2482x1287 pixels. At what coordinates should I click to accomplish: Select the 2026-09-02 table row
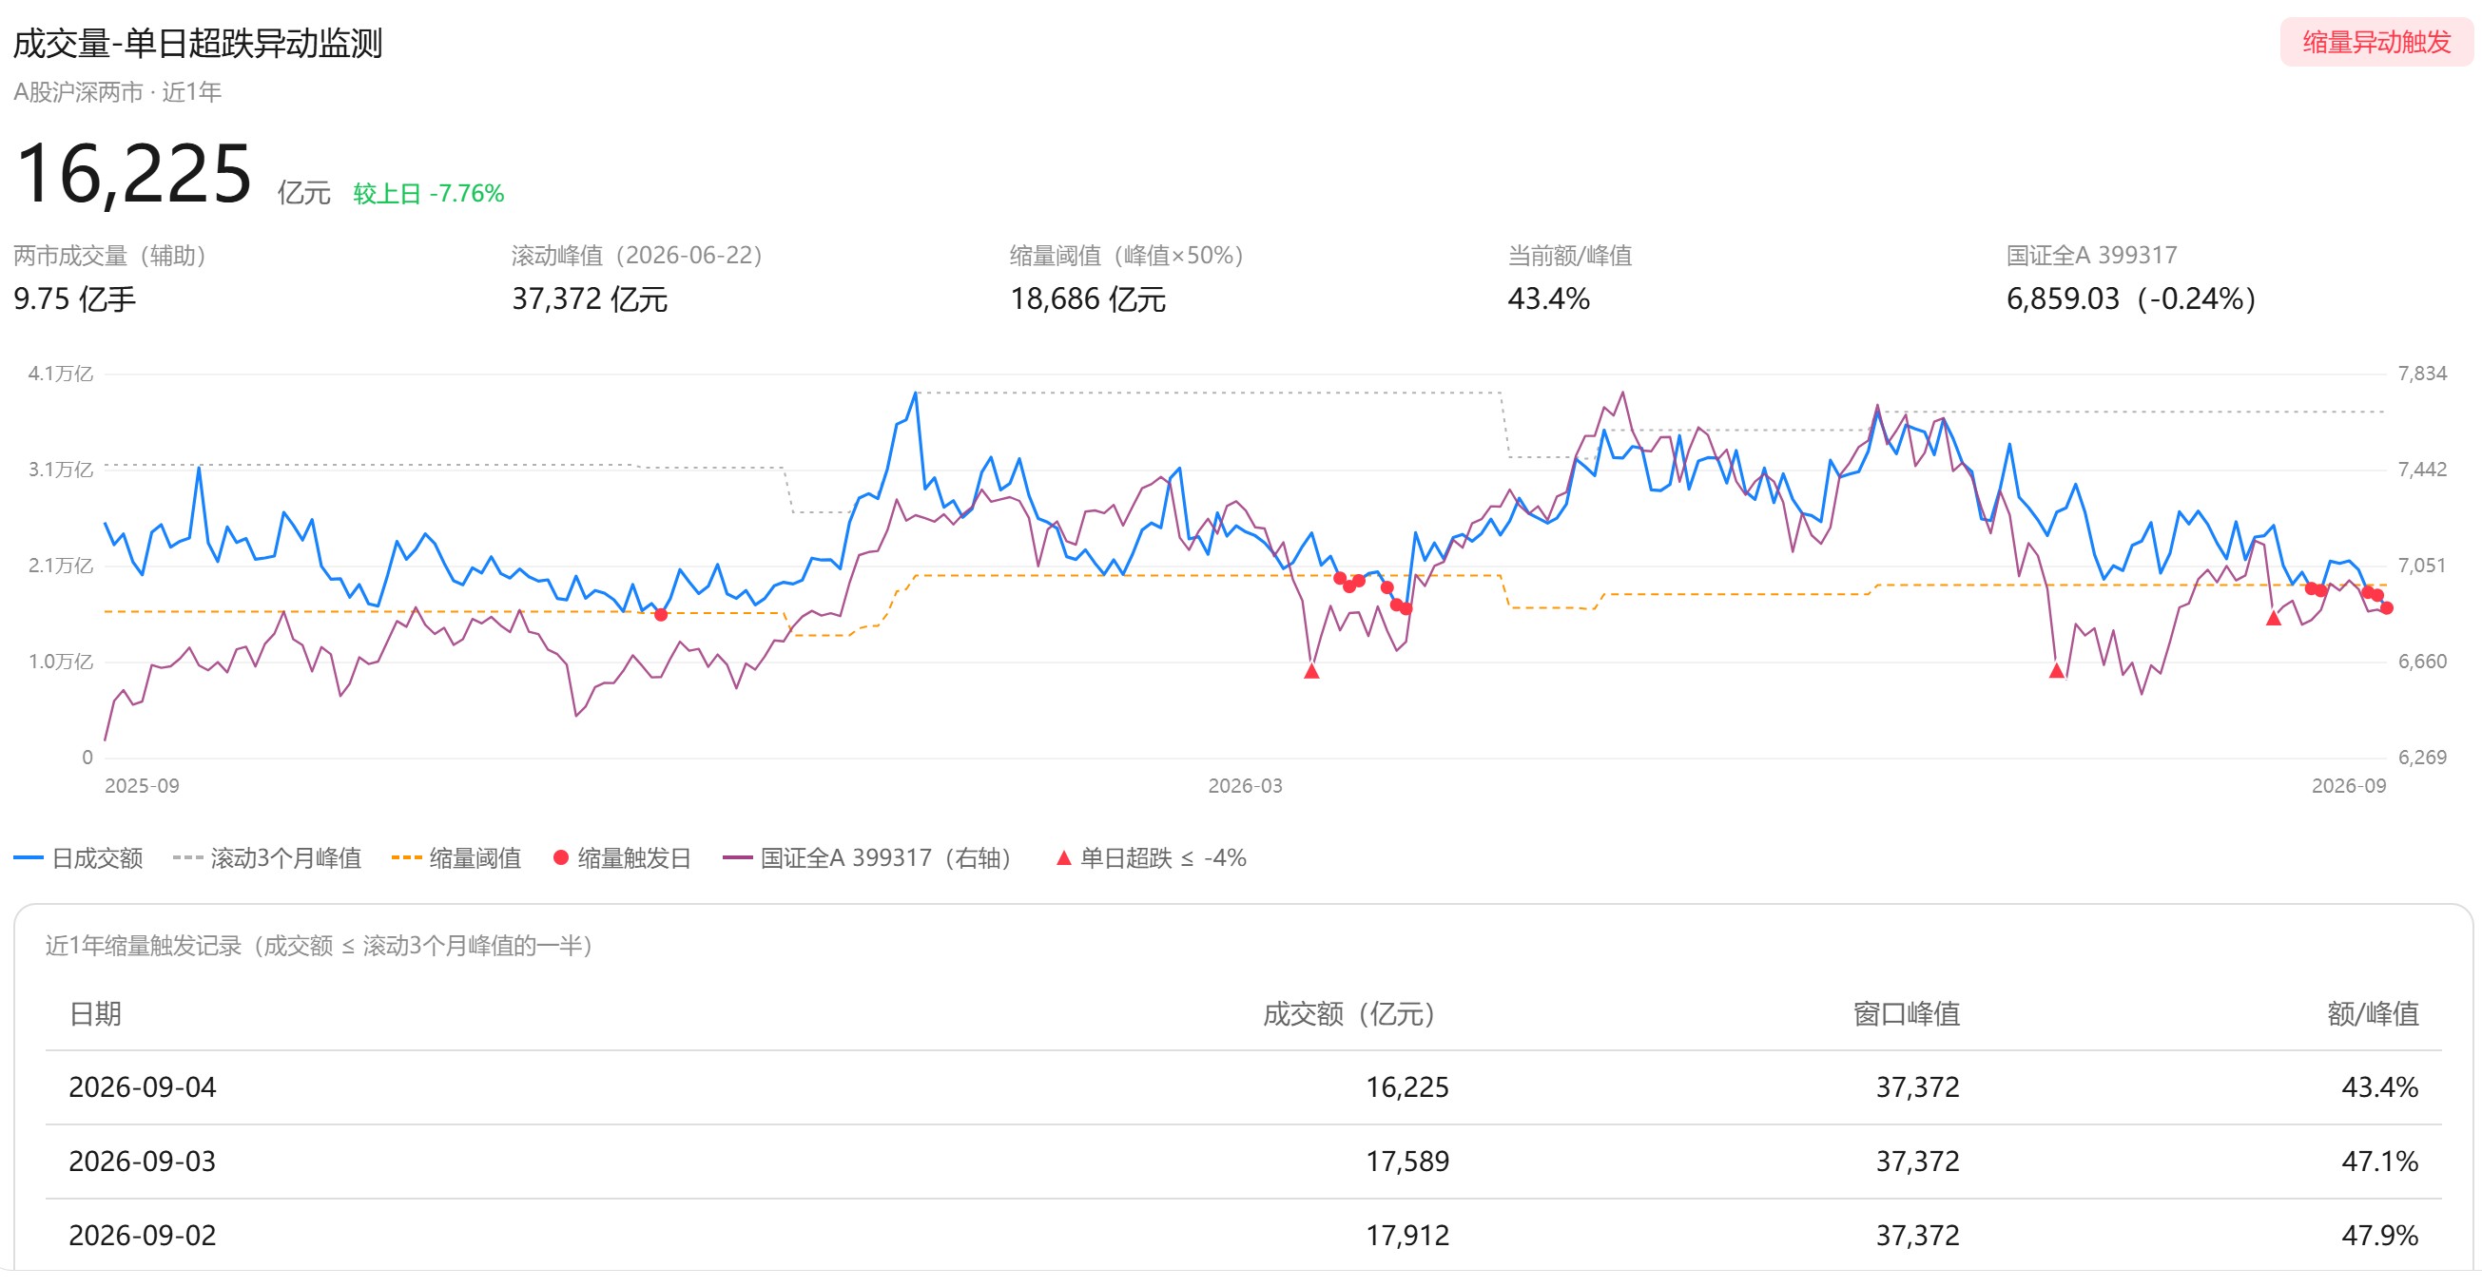pyautogui.click(x=1243, y=1236)
